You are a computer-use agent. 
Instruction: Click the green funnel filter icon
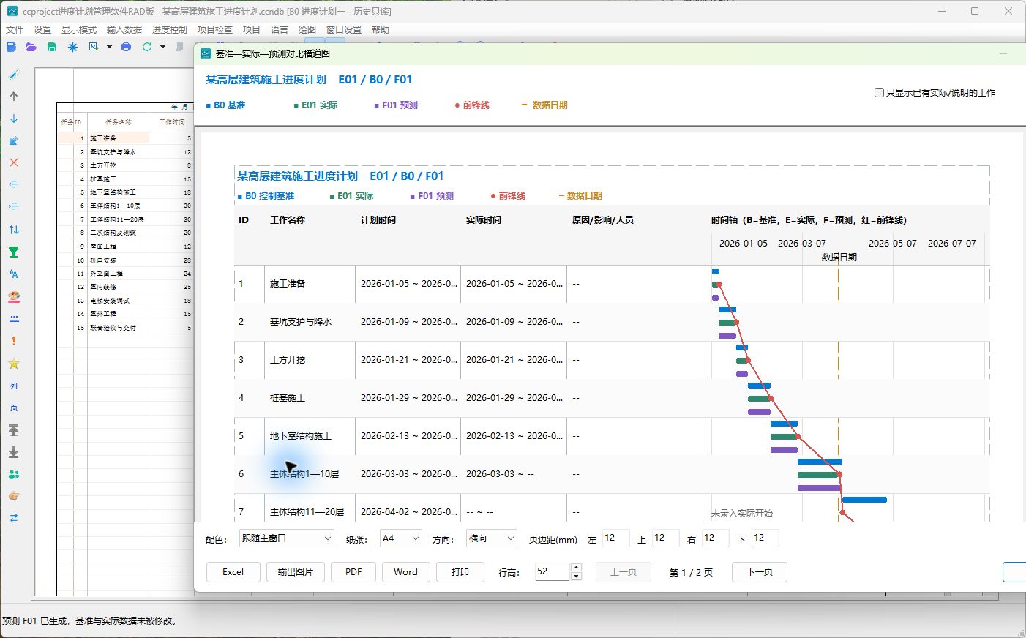point(14,252)
